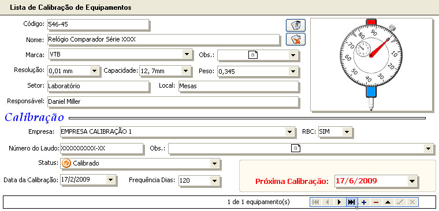Expand the Capacidade dropdown
Image resolution: width=439 pixels, height=211 pixels.
pos(185,71)
